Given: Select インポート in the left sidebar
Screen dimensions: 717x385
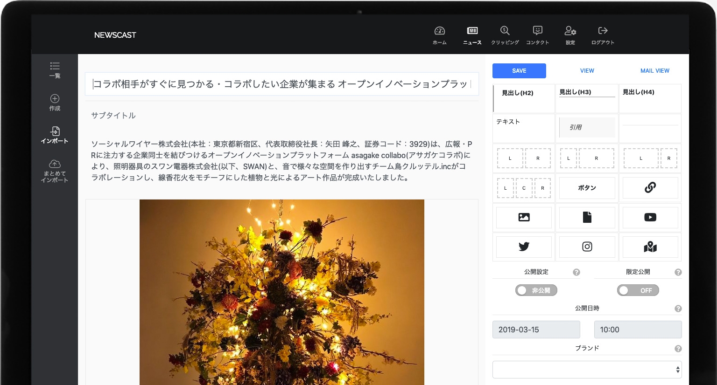Looking at the screenshot, I should point(55,135).
